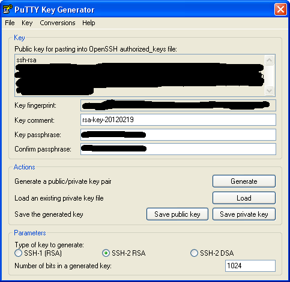
Task: Click Save public key button
Action: (177, 214)
